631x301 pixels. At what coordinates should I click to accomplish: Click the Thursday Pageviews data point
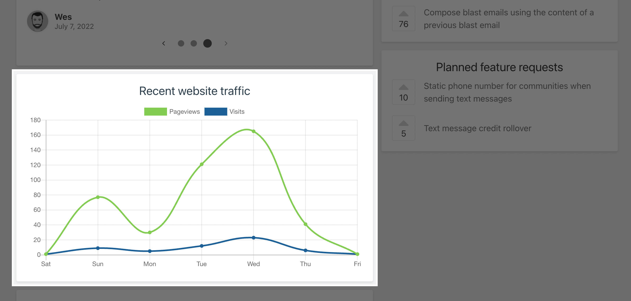[305, 224]
